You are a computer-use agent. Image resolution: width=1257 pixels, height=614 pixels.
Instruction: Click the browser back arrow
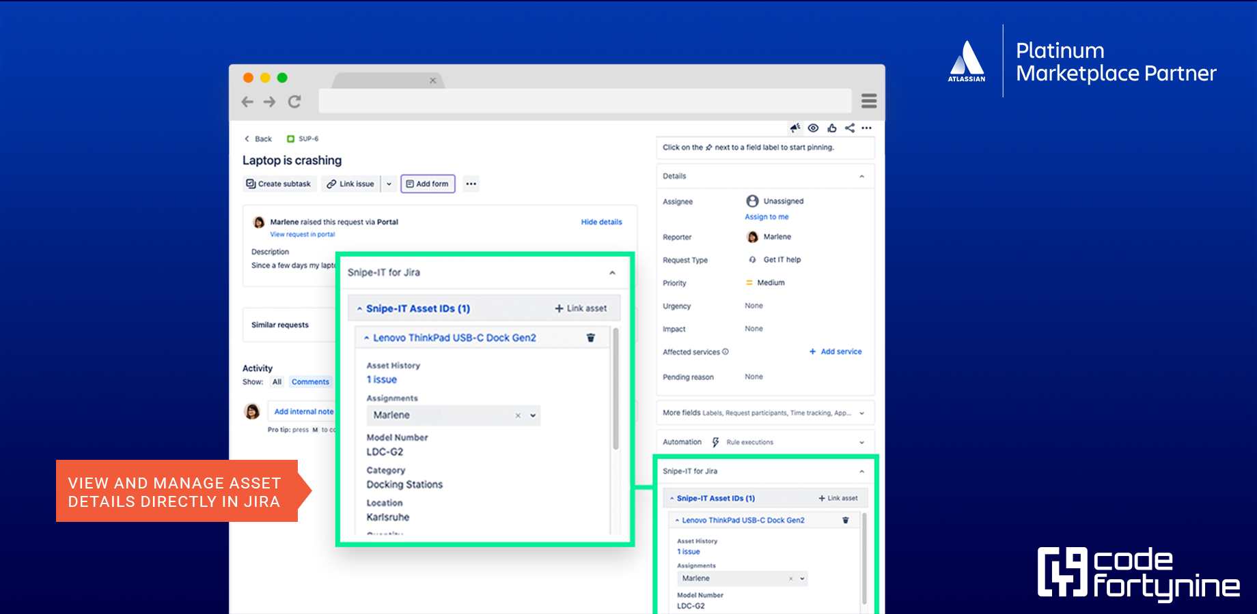(247, 102)
